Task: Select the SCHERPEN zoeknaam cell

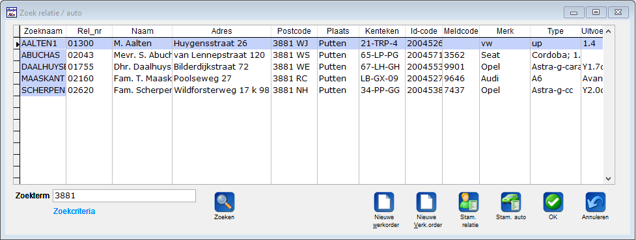Action: click(43, 90)
